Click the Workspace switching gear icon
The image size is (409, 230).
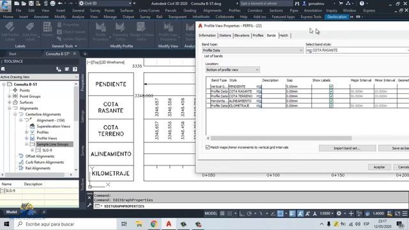point(339,213)
